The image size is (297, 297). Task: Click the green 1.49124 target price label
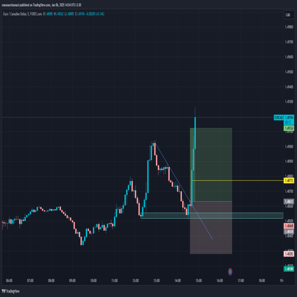[289, 128]
